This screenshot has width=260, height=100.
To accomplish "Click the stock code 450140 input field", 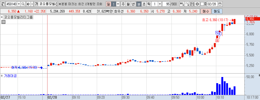I will [x=11, y=4].
